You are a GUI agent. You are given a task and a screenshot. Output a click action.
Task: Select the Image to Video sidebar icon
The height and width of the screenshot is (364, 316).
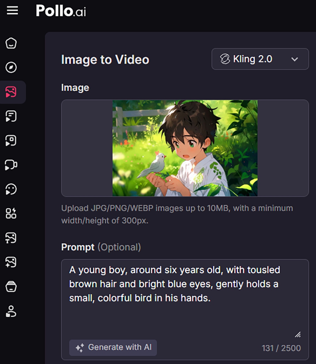pyautogui.click(x=11, y=92)
